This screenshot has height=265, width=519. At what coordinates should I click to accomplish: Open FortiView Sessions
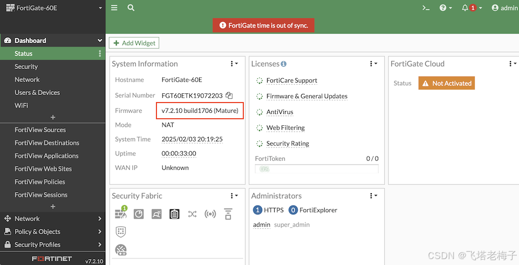pyautogui.click(x=41, y=195)
